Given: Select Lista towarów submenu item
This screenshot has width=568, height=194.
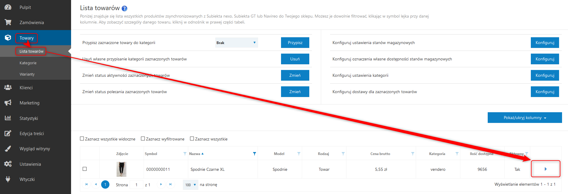Looking at the screenshot, I should [32, 51].
